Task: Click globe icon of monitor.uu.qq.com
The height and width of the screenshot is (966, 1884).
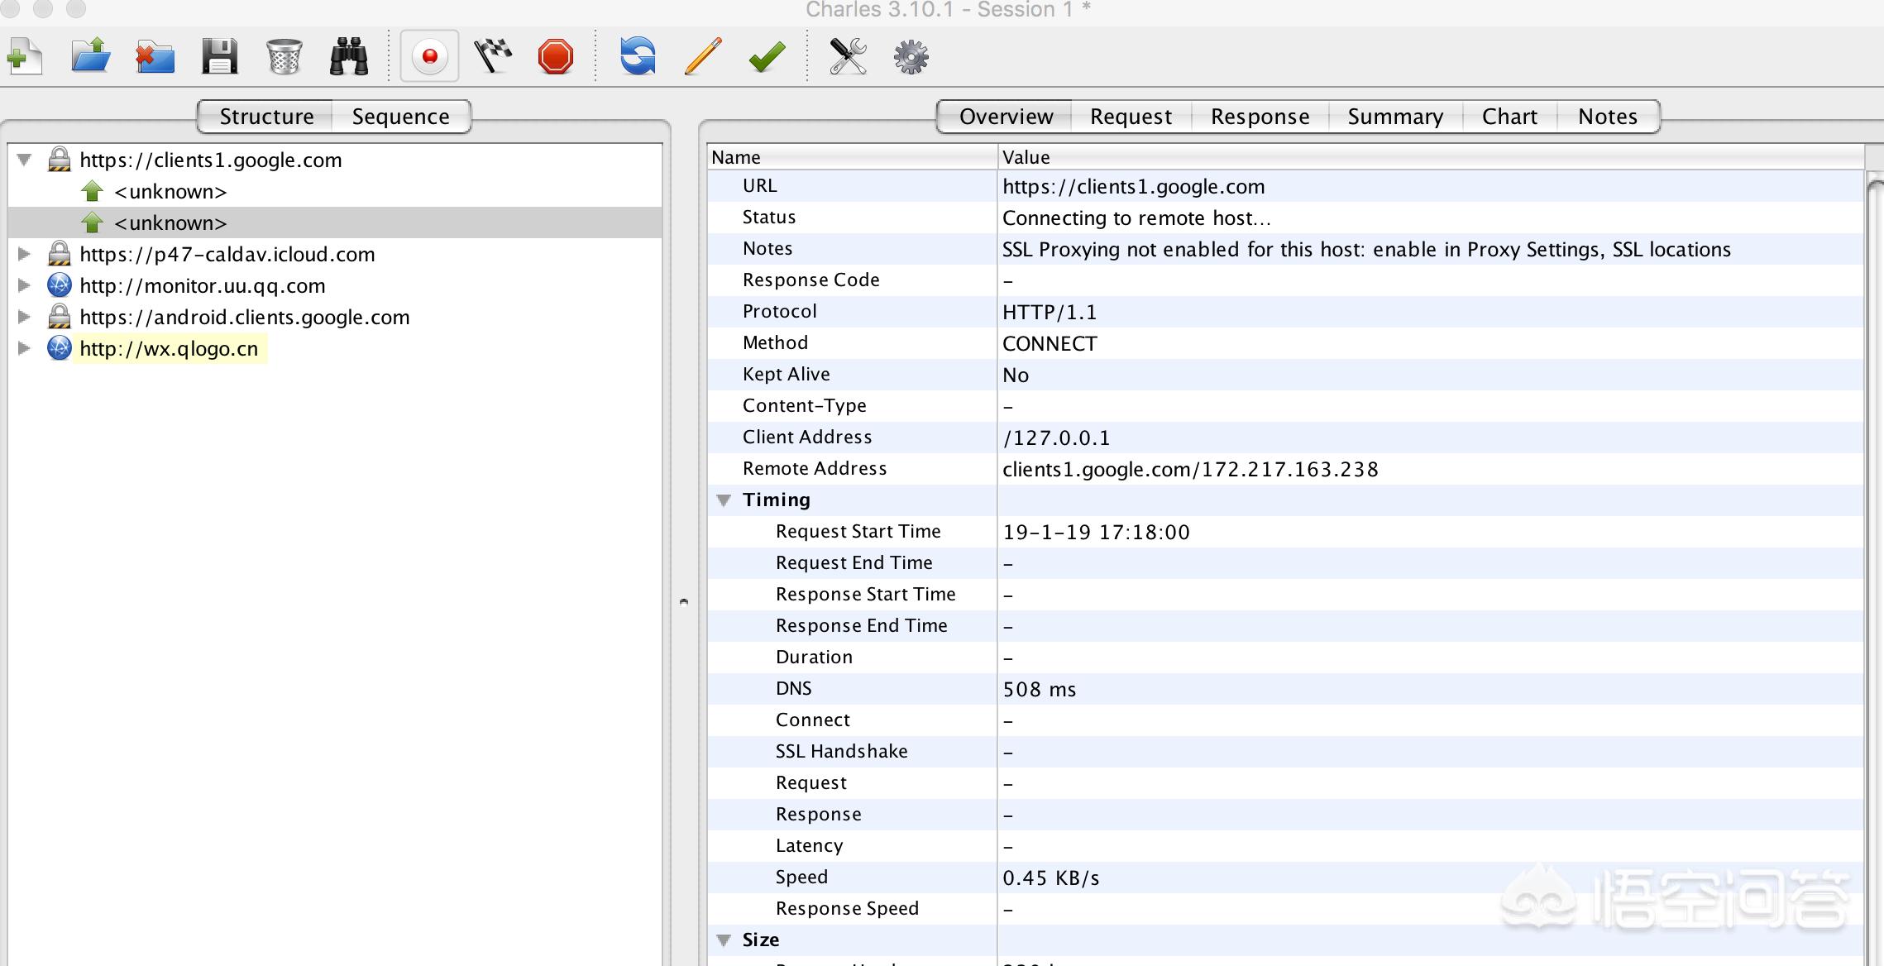Action: tap(59, 285)
